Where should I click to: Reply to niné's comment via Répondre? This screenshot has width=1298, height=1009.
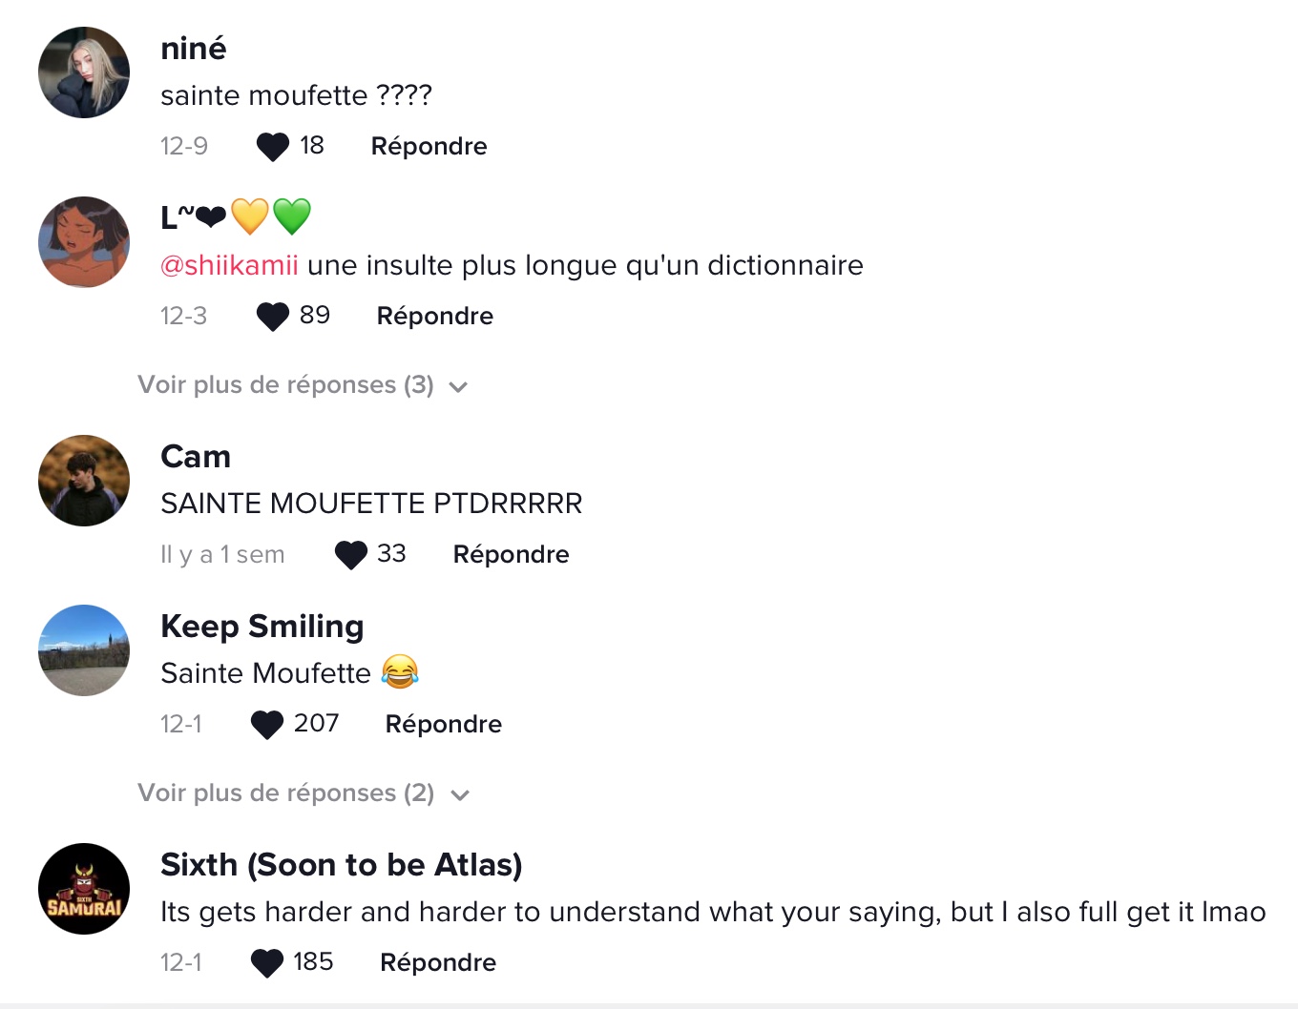[429, 146]
